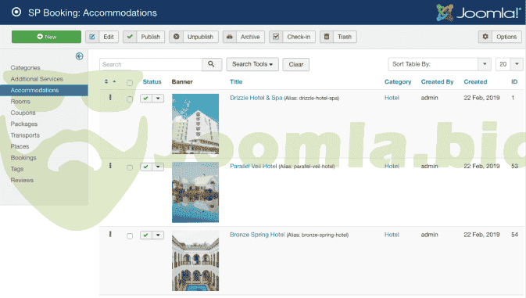Click the Edit pencil icon in toolbar
The image size is (526, 298).
point(92,37)
